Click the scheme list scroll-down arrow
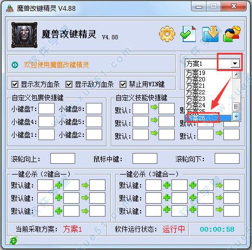Viewport: 252px width, 250px height. pos(236,116)
